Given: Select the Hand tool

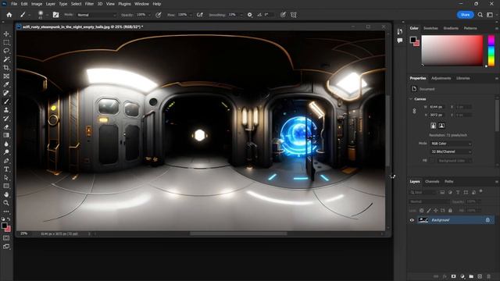Looking at the screenshot, I should (6, 194).
